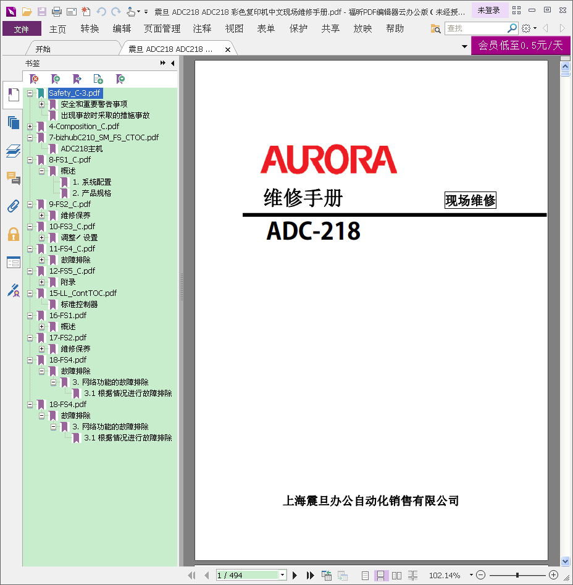Screen dimensions: 573x585
Task: Collapse the 15-LL_ContTOC.pdf bookmark node
Action: tap(30, 293)
